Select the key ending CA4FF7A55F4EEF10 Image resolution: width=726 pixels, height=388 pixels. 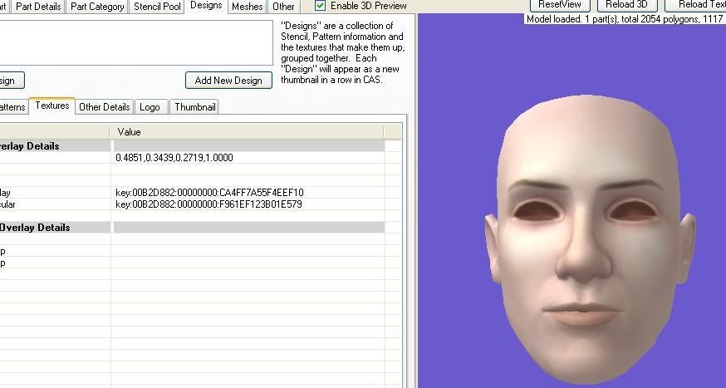coord(248,193)
